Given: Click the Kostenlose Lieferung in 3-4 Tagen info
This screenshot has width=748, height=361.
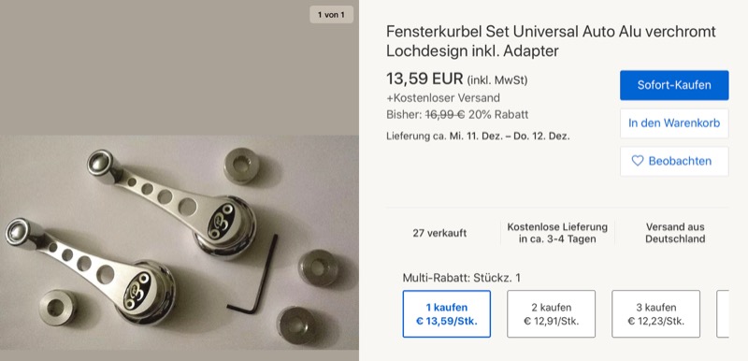Looking at the screenshot, I should [557, 233].
